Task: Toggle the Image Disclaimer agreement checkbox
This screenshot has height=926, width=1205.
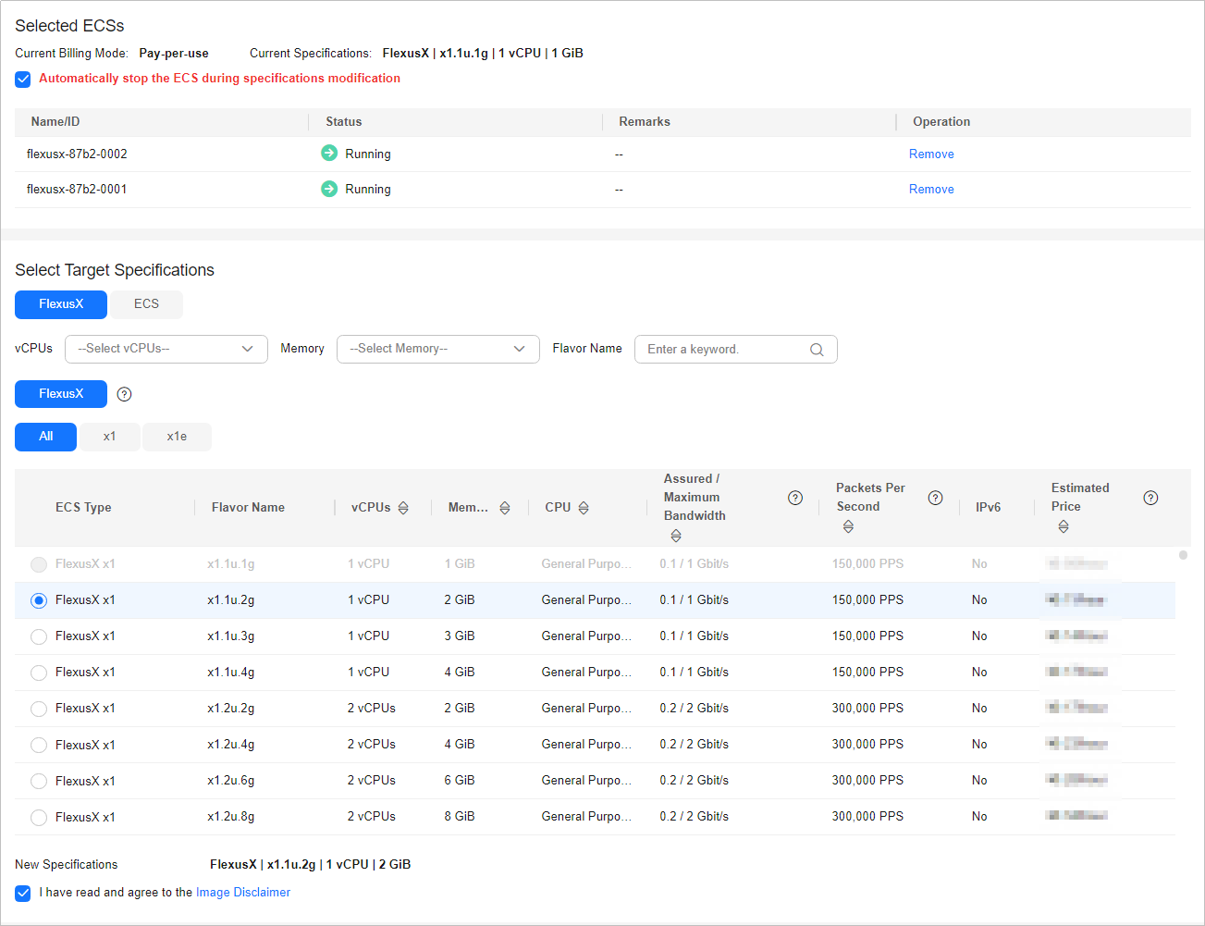Action: click(x=23, y=894)
